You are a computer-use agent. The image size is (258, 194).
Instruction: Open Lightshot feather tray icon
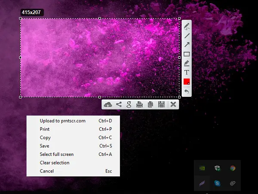(202, 183)
